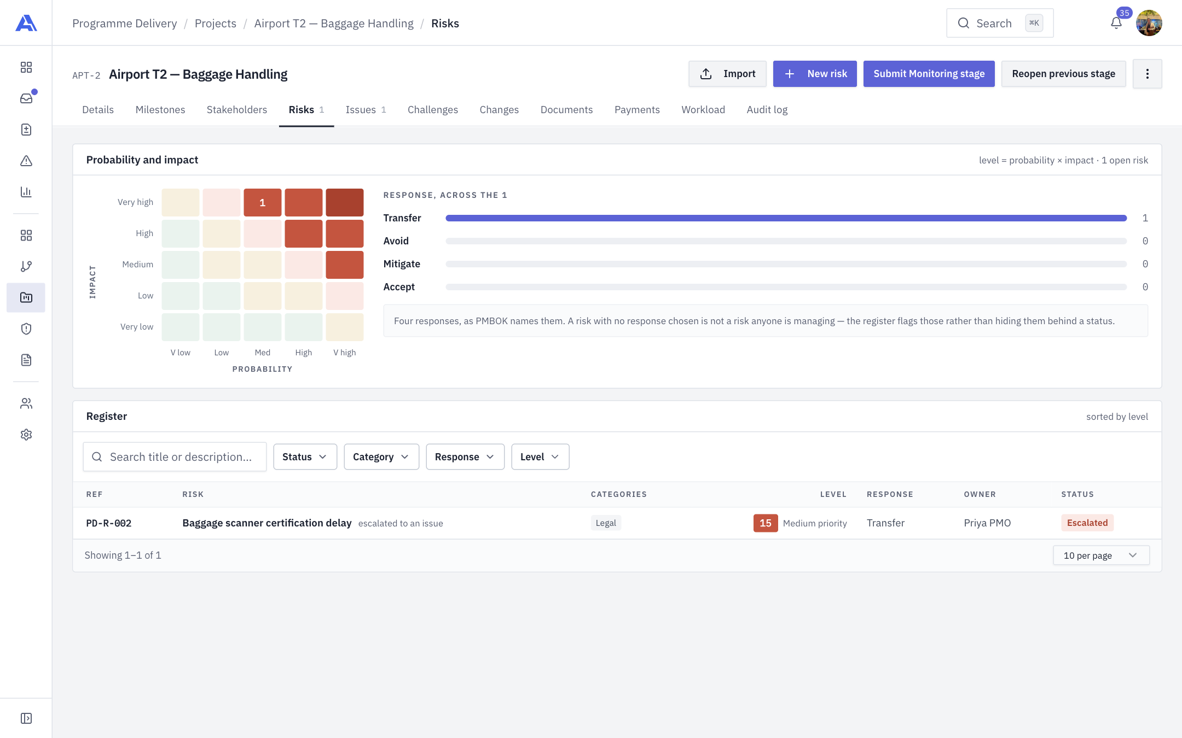The width and height of the screenshot is (1182, 738).
Task: Expand the Level filter dropdown
Action: point(540,456)
